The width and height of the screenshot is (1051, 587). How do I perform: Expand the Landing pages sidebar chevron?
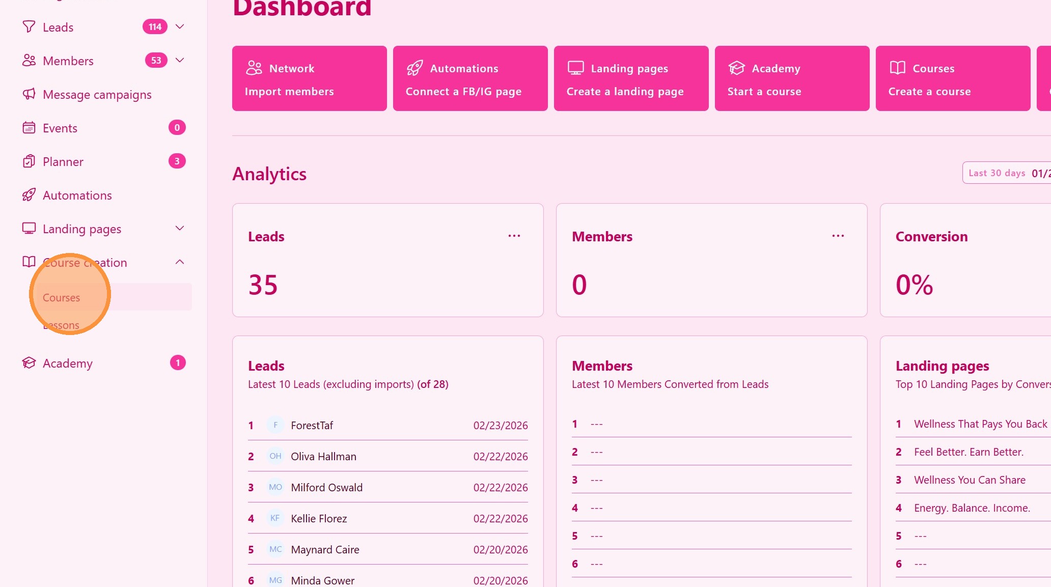(180, 228)
